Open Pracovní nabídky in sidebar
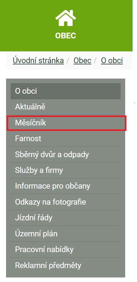 [65, 250]
